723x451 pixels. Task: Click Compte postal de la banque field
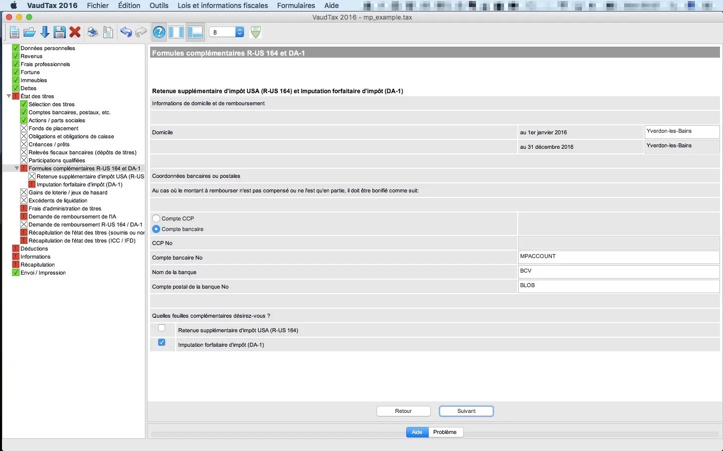click(619, 286)
